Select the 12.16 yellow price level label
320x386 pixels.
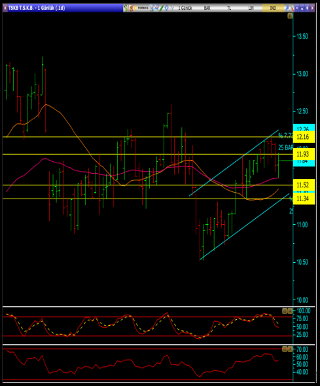pos(304,137)
